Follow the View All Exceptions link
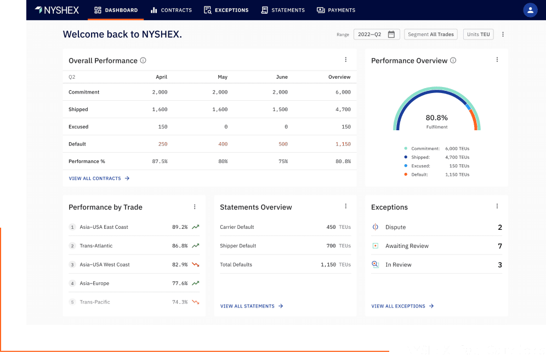This screenshot has height=359, width=546. click(402, 306)
